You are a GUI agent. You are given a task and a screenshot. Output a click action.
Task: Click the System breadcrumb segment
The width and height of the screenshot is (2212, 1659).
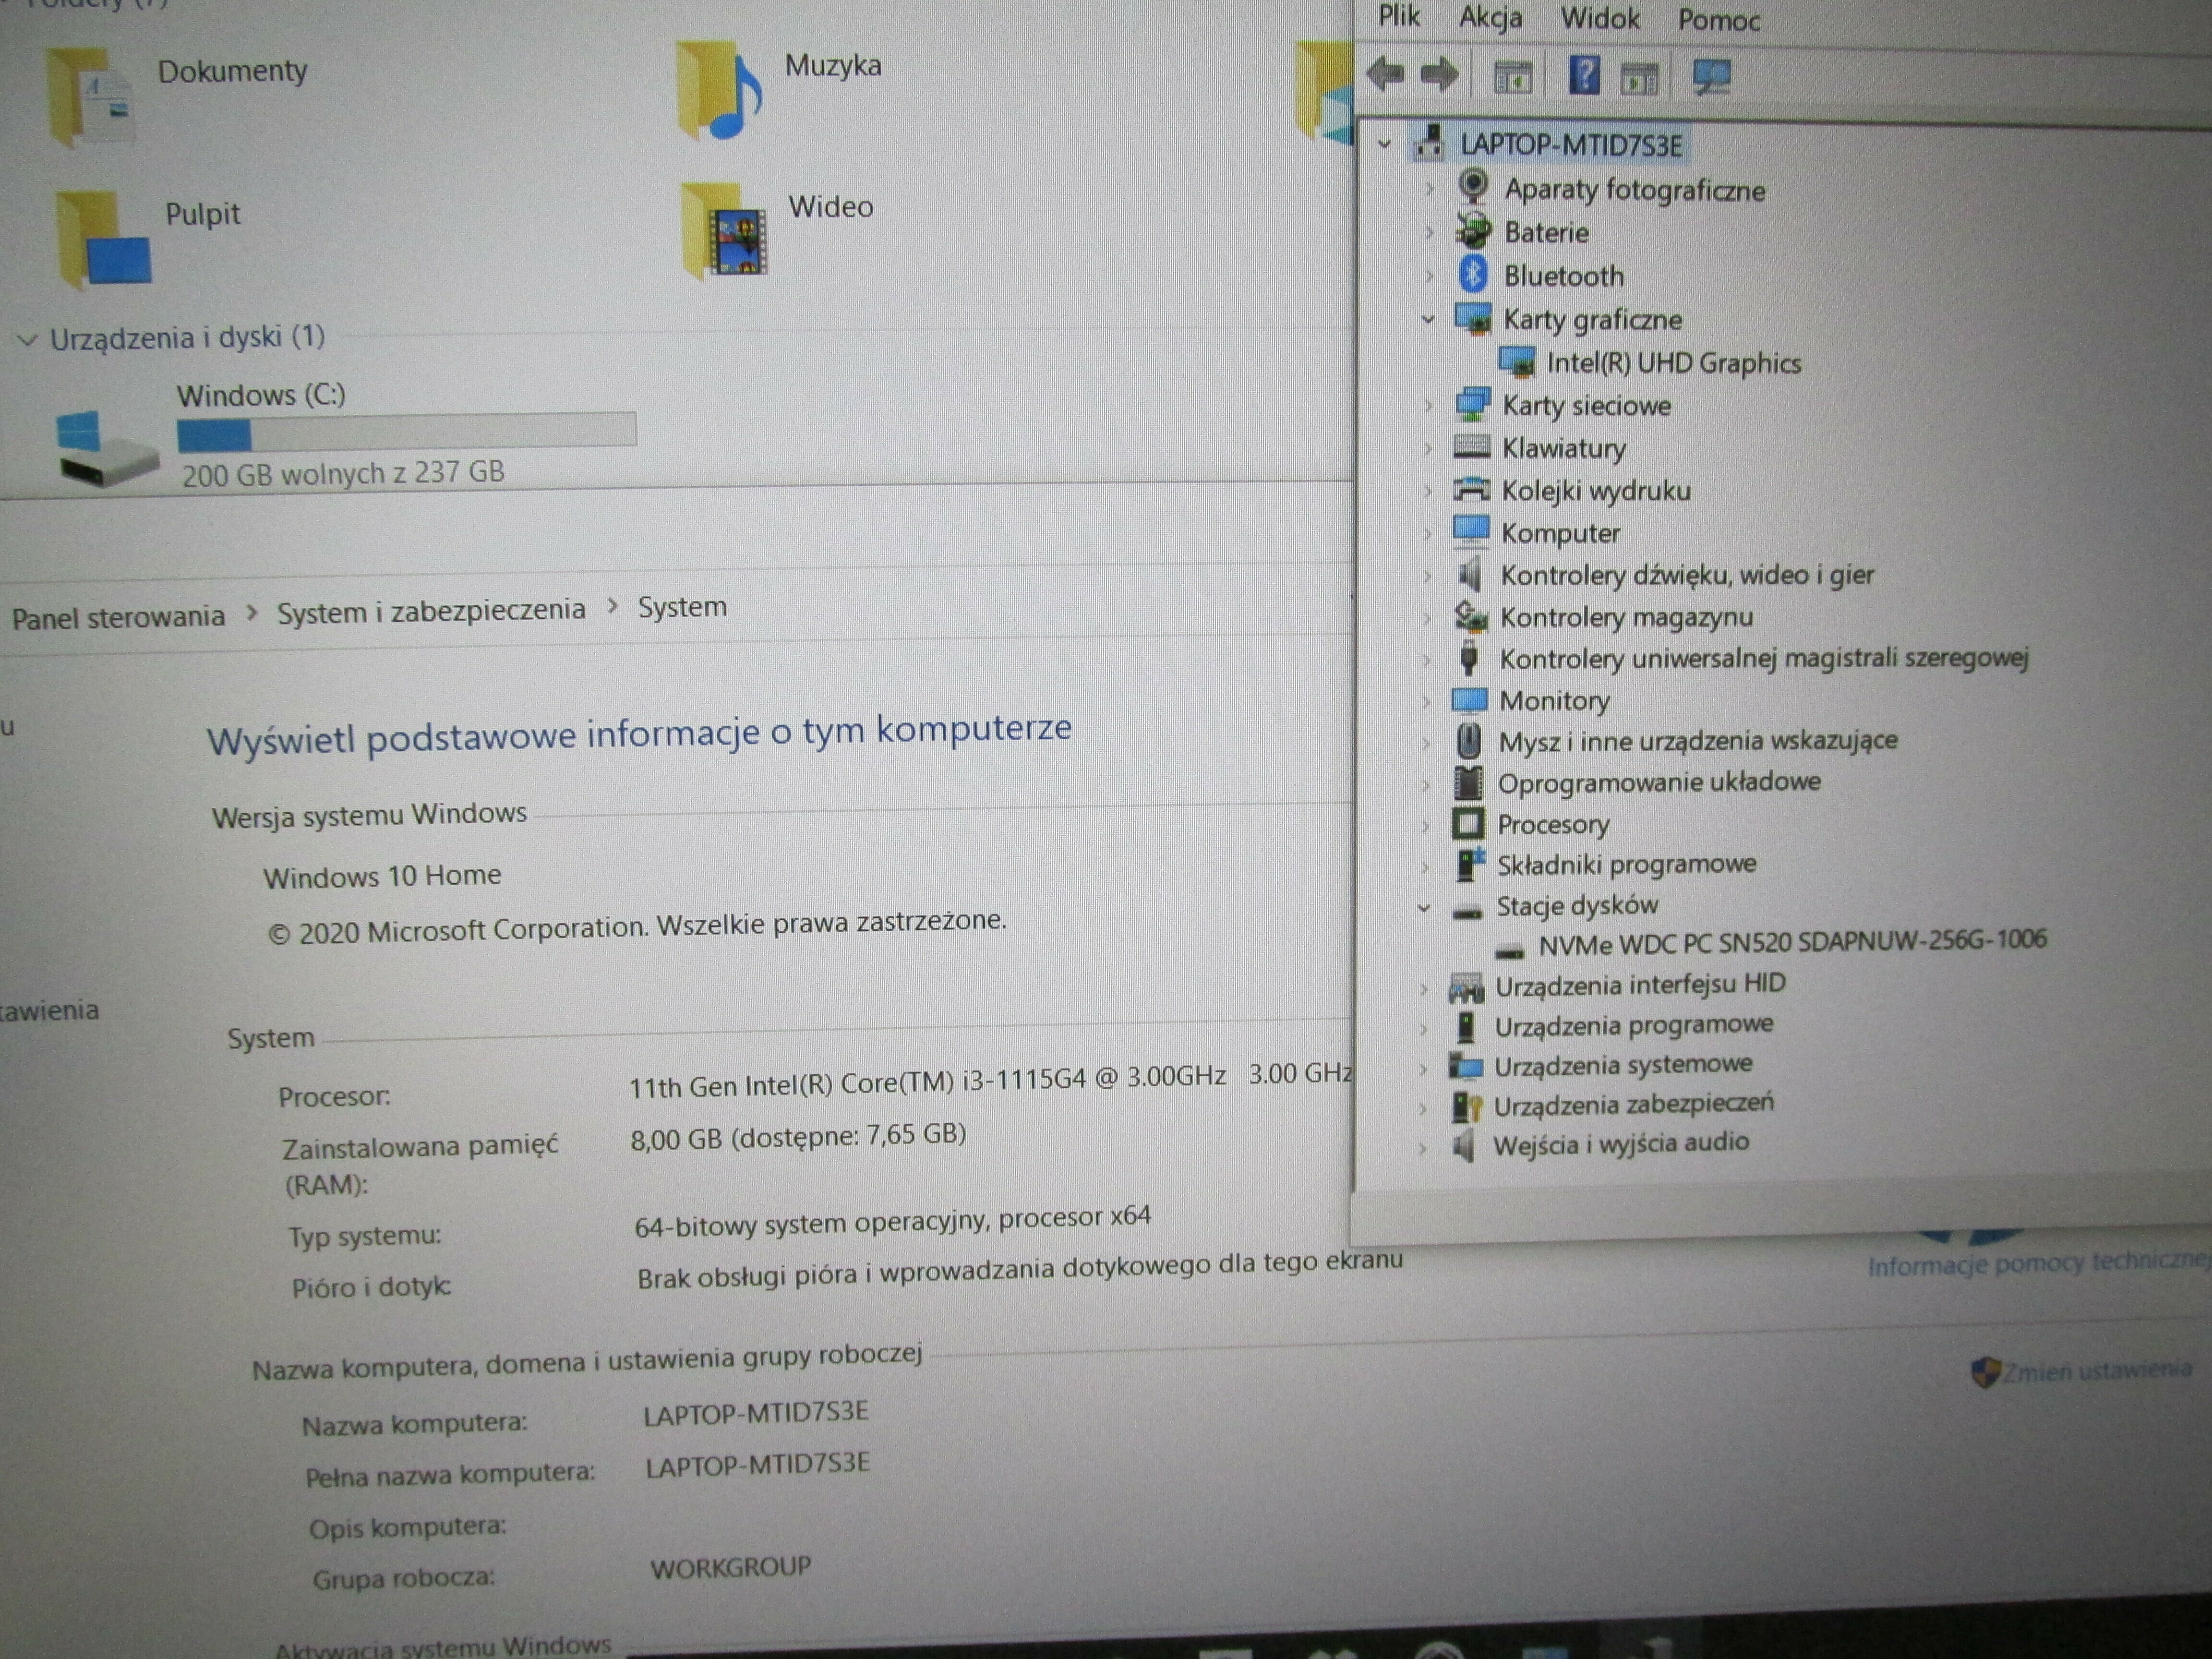pyautogui.click(x=682, y=607)
